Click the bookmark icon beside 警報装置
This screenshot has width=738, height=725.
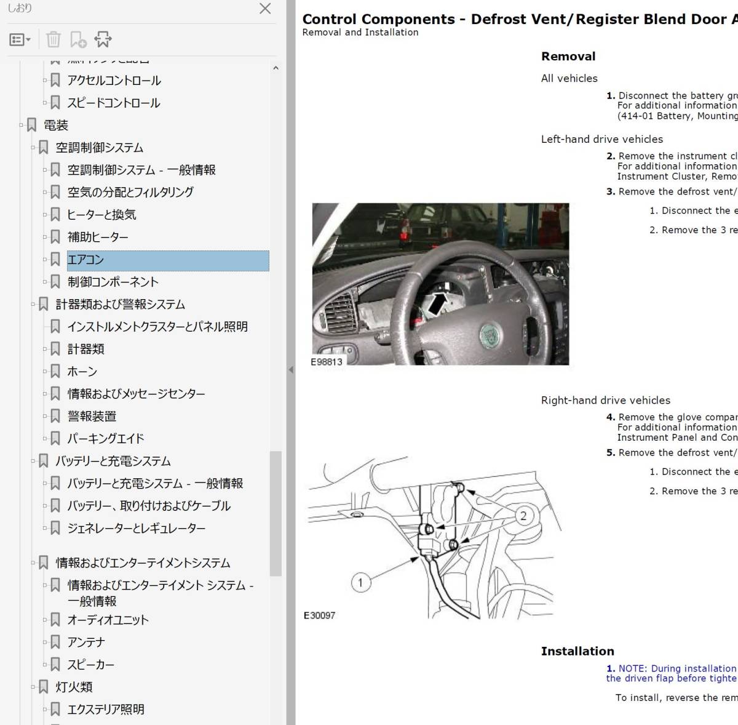pos(55,416)
